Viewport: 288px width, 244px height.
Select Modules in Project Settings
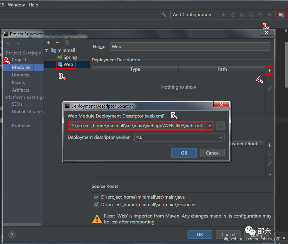coord(21,67)
